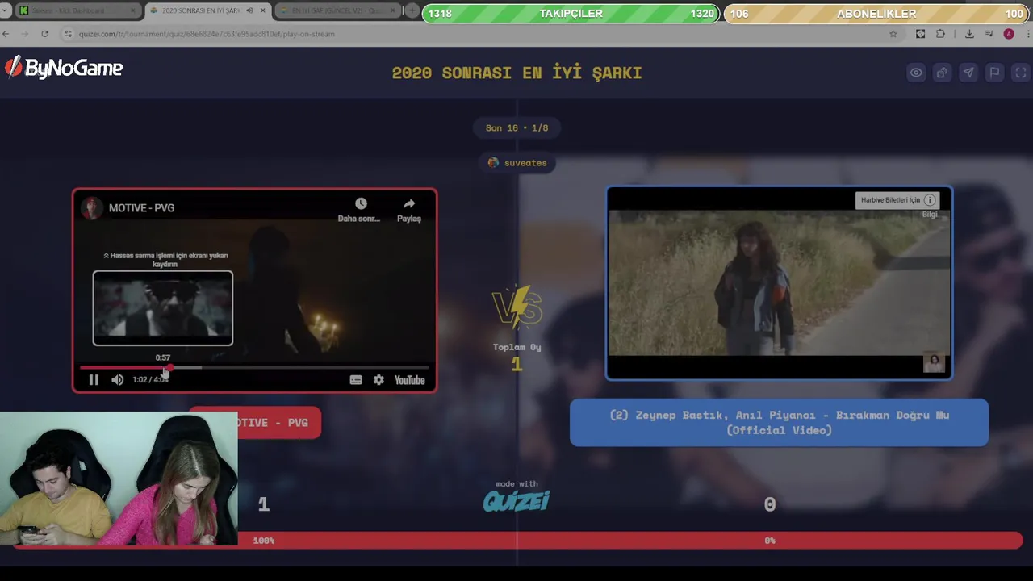
Task: Click the black extension icon beside the bookmark star
Action: 920,34
